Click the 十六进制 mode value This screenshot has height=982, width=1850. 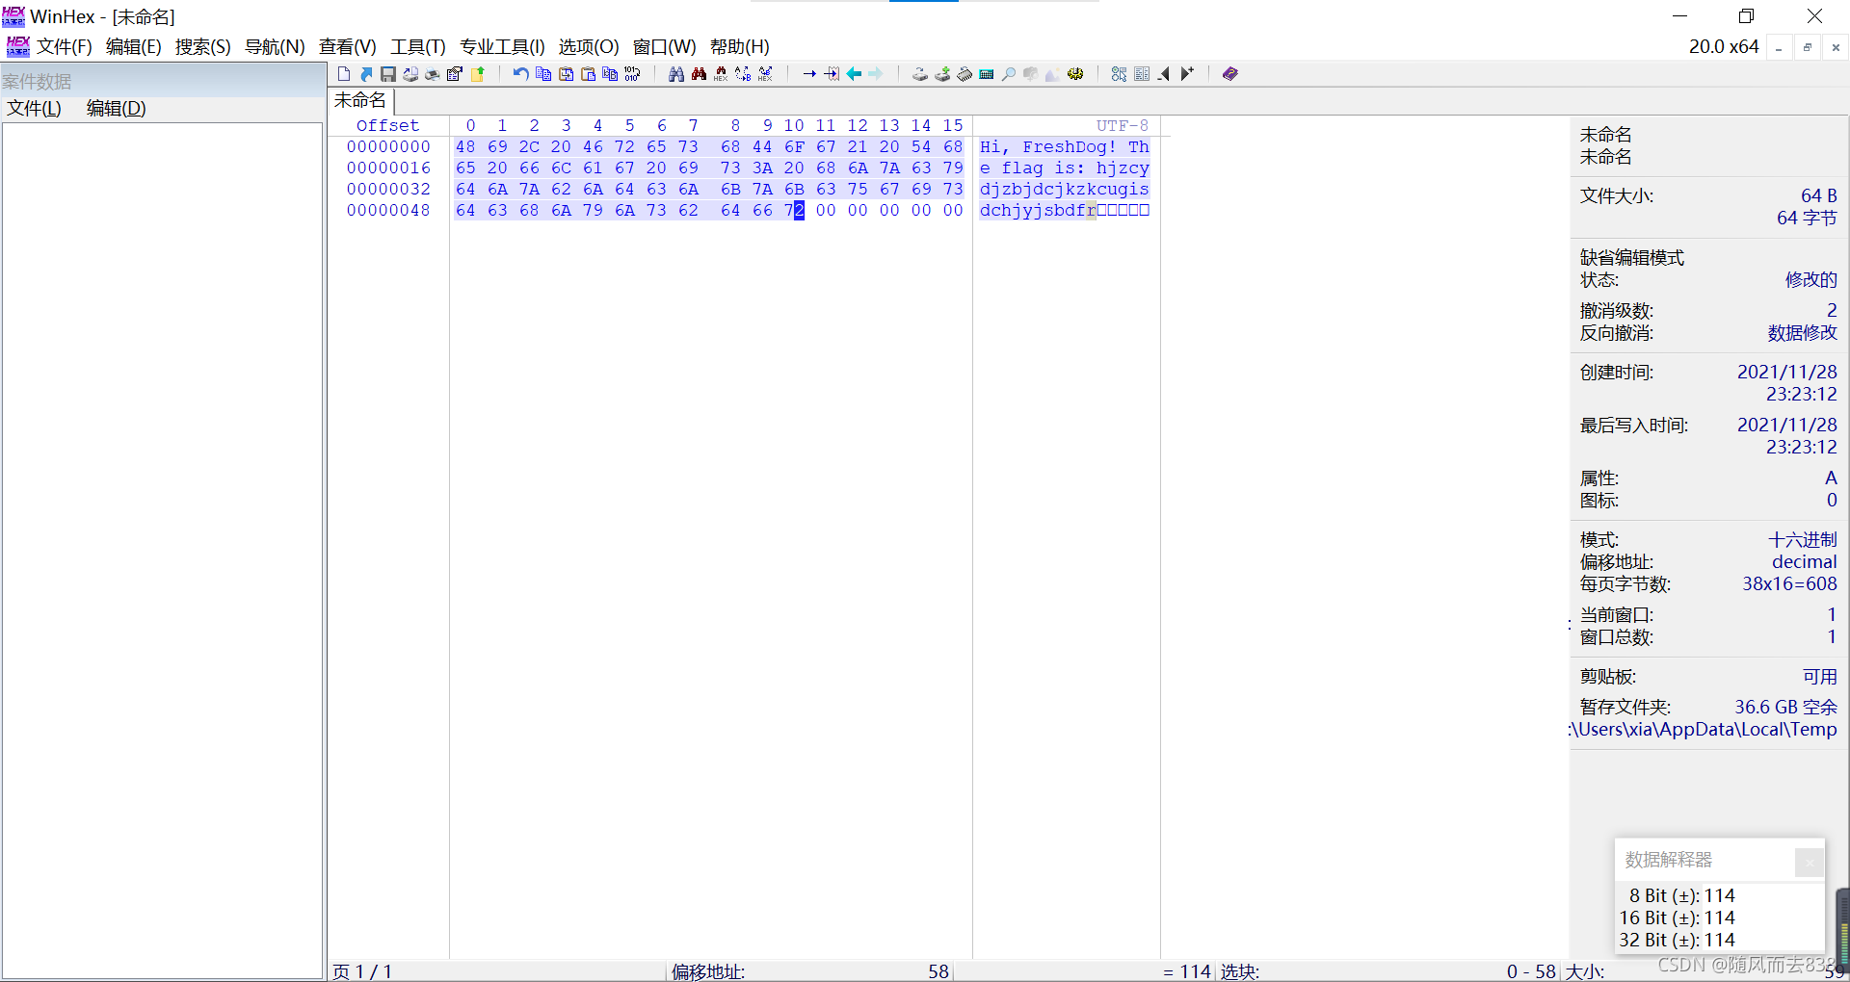pyautogui.click(x=1803, y=539)
